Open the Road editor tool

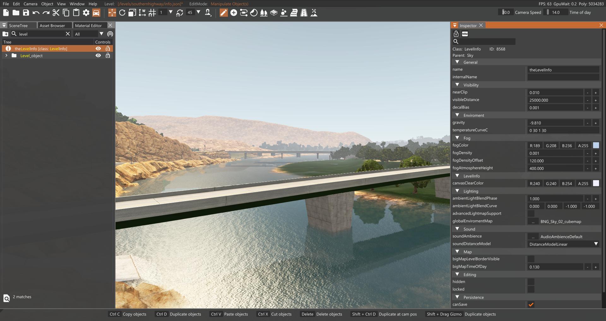click(304, 13)
